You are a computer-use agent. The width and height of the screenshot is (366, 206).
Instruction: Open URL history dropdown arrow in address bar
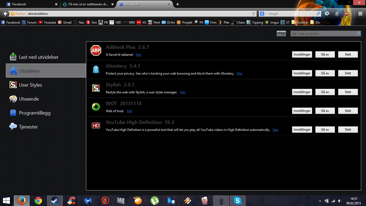pyautogui.click(x=249, y=14)
